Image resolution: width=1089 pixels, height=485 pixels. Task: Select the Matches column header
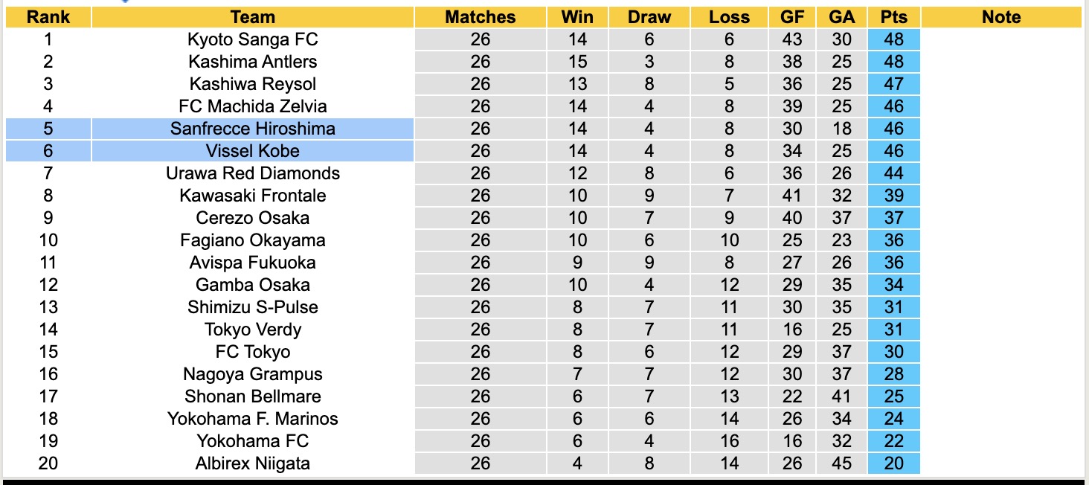pos(481,17)
